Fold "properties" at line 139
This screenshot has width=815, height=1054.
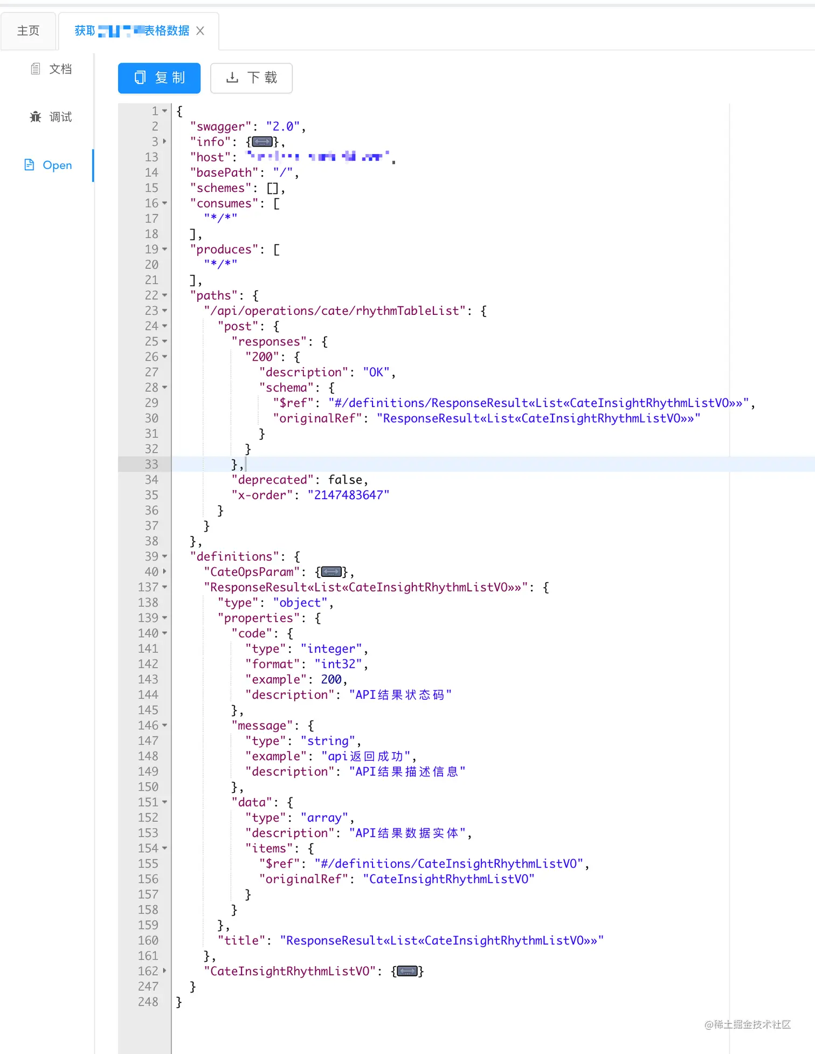(x=164, y=618)
